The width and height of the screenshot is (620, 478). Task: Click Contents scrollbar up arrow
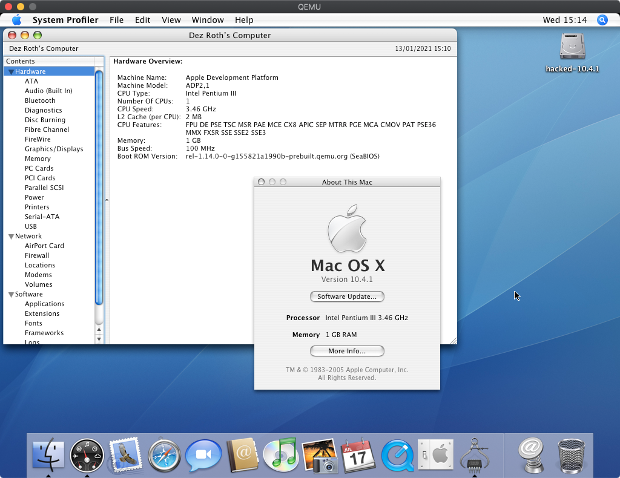(x=99, y=330)
